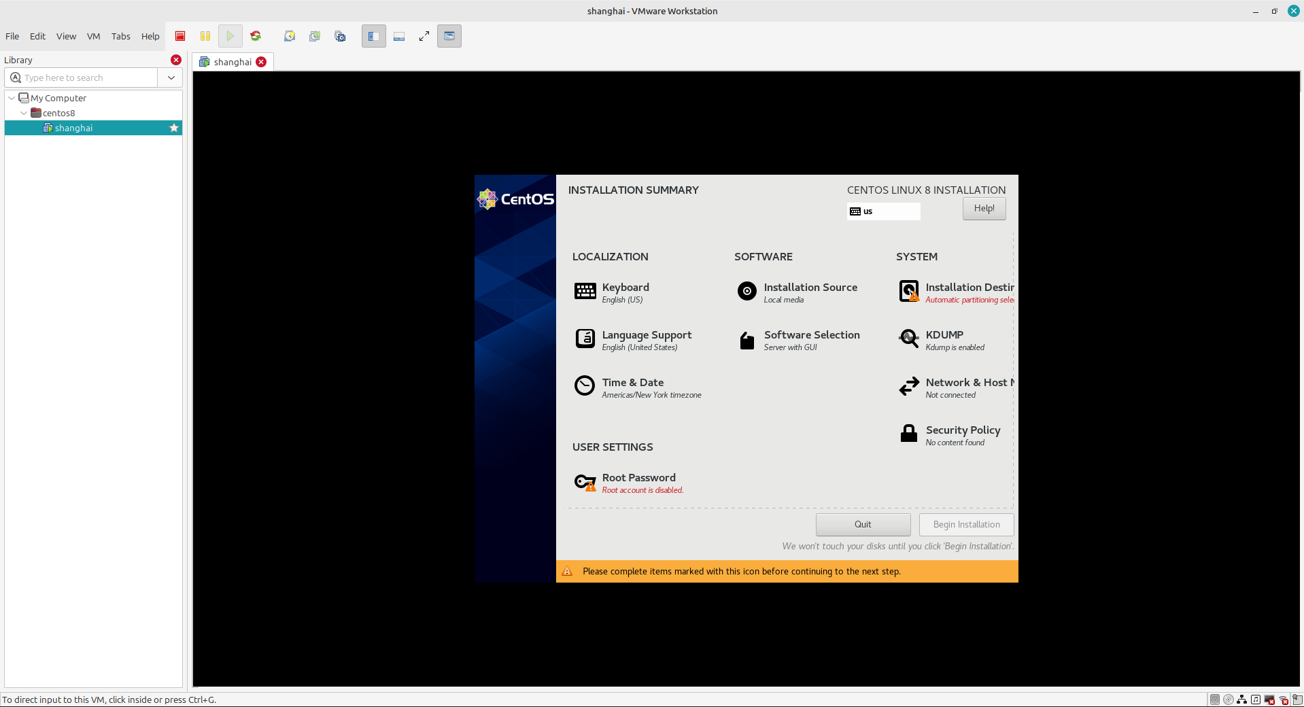Restart the guest with the red-green reset icon

(x=256, y=36)
